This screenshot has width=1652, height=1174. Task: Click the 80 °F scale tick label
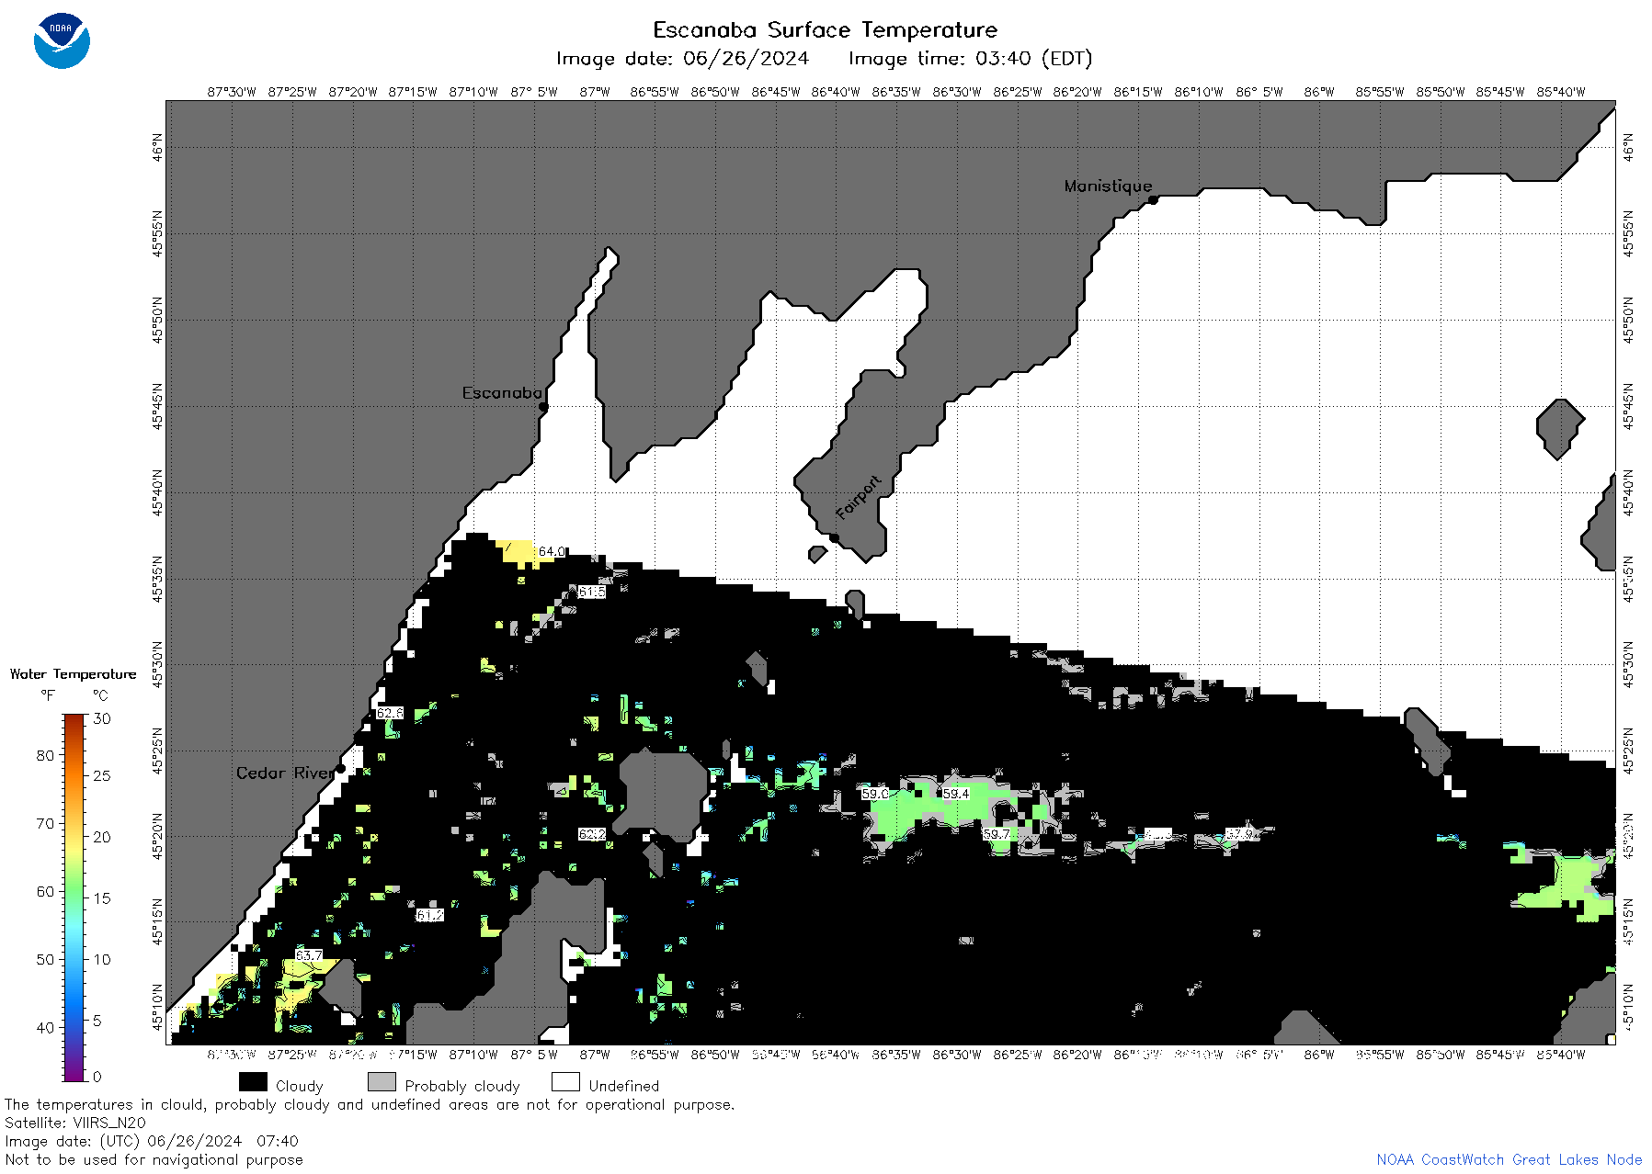point(46,755)
